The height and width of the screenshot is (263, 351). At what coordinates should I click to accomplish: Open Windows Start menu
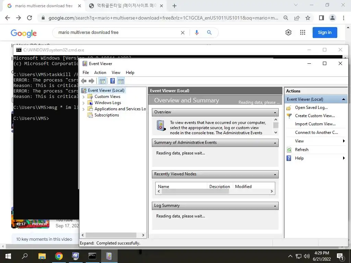point(8,256)
